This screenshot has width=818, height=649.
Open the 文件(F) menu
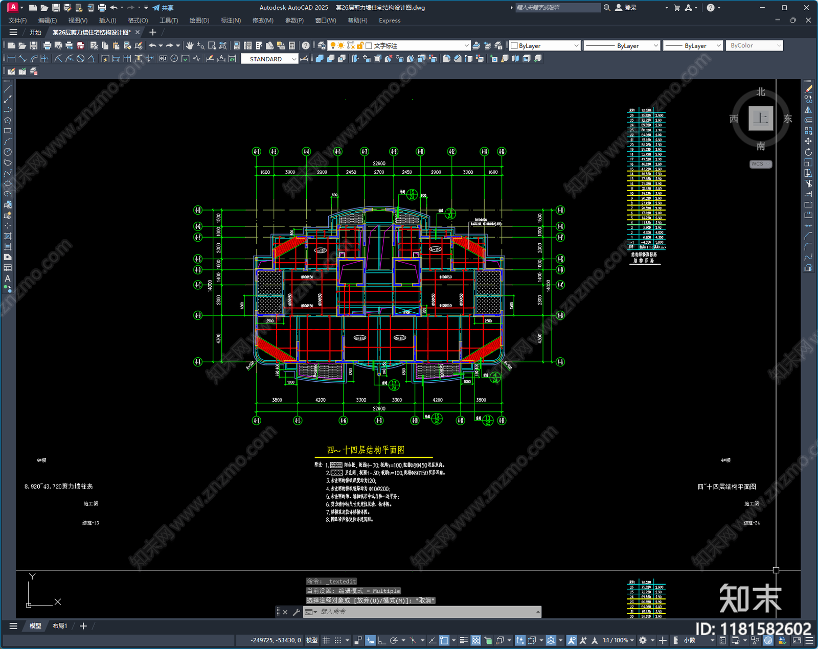(17, 20)
